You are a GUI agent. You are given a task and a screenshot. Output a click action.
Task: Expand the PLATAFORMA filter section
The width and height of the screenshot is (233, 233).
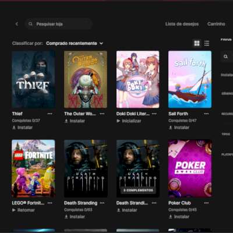[x=227, y=154]
